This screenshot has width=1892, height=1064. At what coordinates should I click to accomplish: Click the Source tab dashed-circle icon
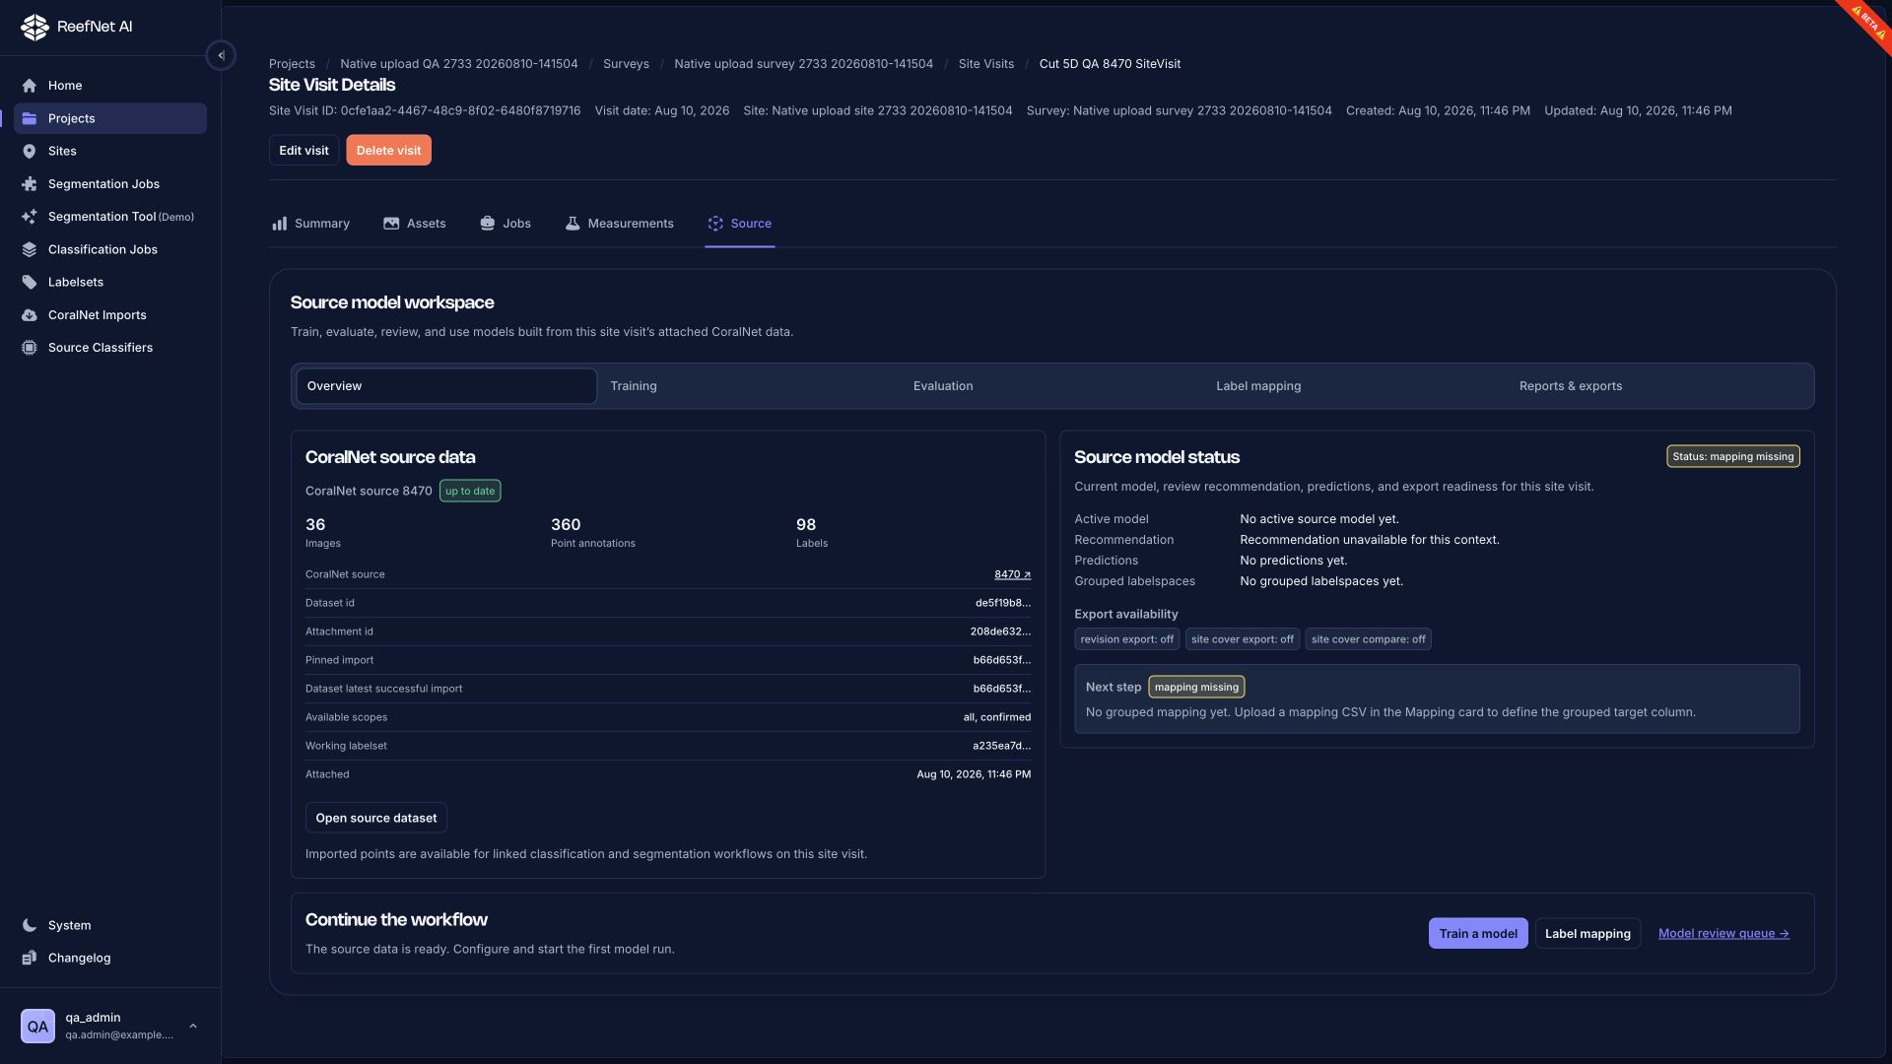pos(715,224)
